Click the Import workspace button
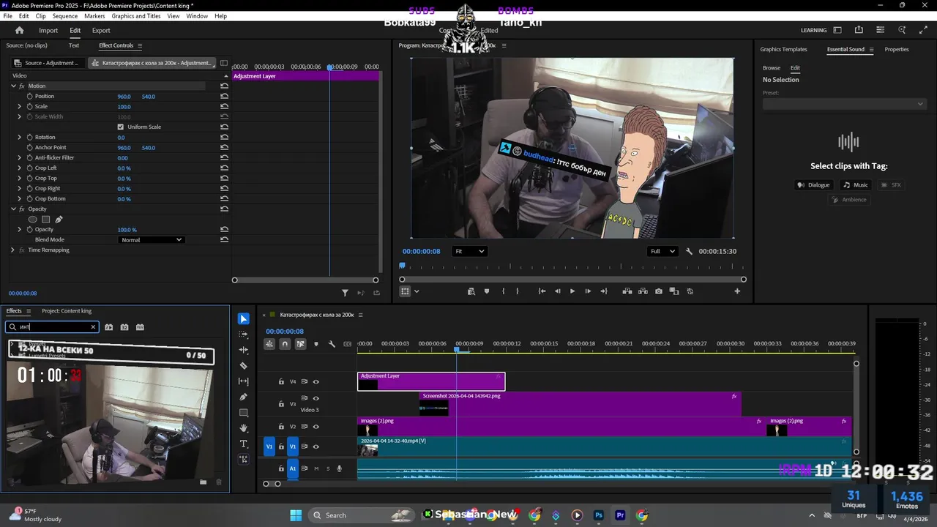 coord(48,30)
